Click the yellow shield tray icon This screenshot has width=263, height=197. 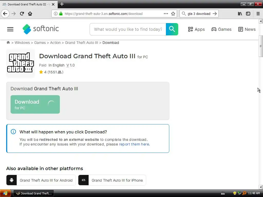(x=235, y=193)
